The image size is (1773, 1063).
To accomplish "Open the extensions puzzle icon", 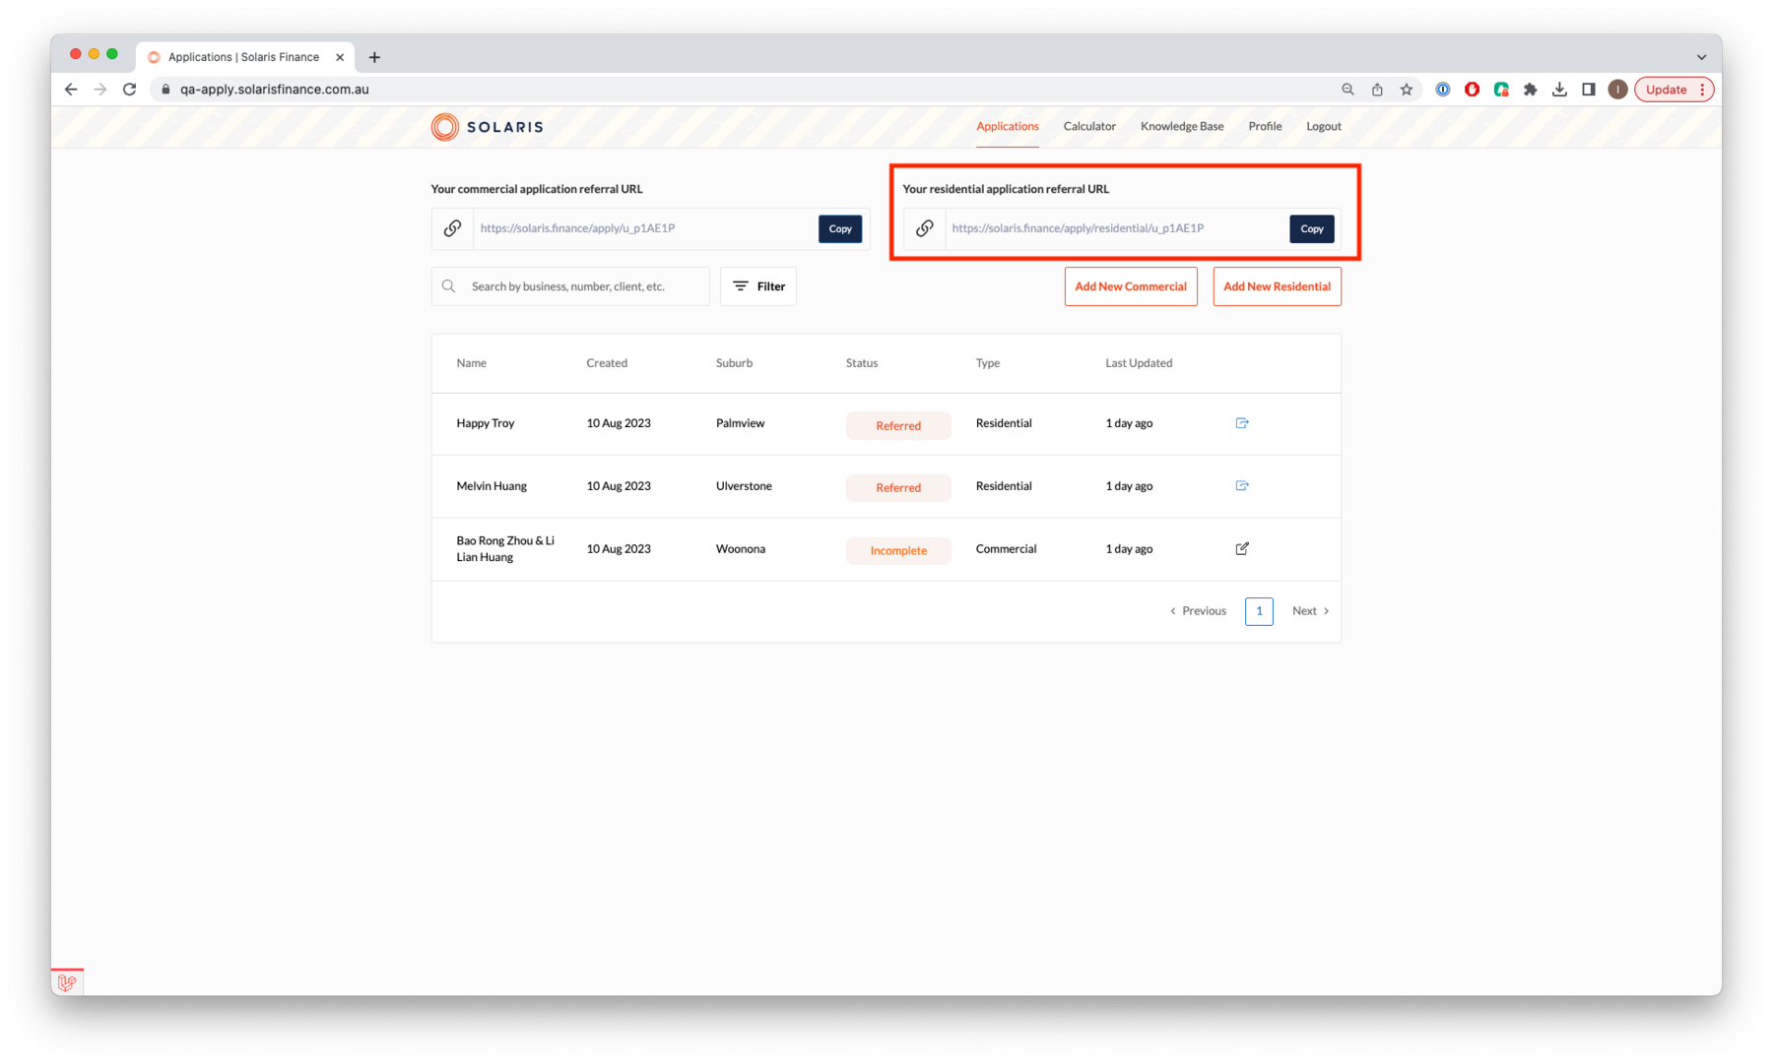I will coord(1530,90).
